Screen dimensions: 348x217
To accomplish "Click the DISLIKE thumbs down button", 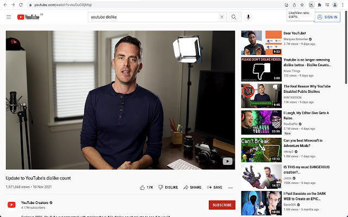I will point(168,187).
